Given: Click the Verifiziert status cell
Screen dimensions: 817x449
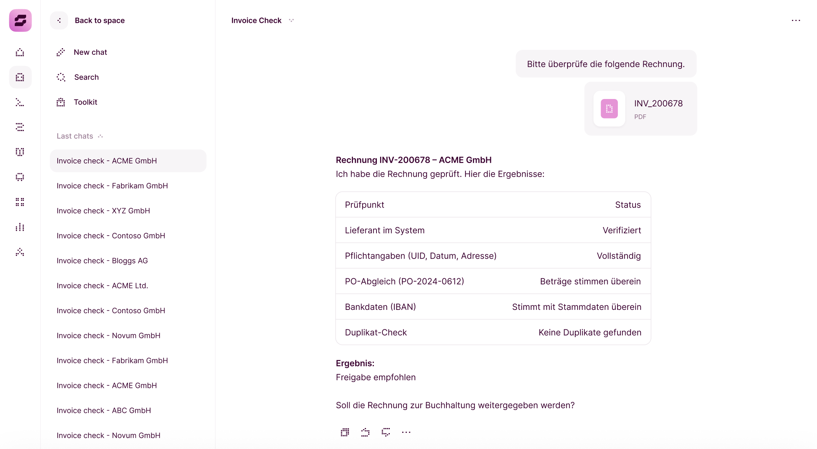Looking at the screenshot, I should tap(622, 230).
